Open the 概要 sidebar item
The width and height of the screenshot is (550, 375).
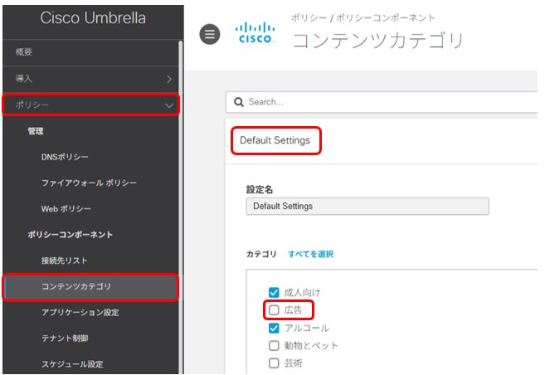(91, 52)
